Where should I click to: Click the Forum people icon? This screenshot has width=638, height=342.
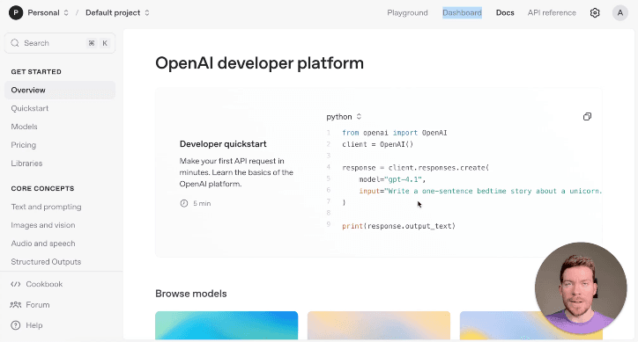pos(16,304)
